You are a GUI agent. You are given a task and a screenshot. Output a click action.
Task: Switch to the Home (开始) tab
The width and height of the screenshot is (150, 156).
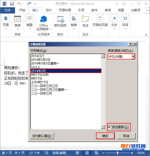coord(22,10)
